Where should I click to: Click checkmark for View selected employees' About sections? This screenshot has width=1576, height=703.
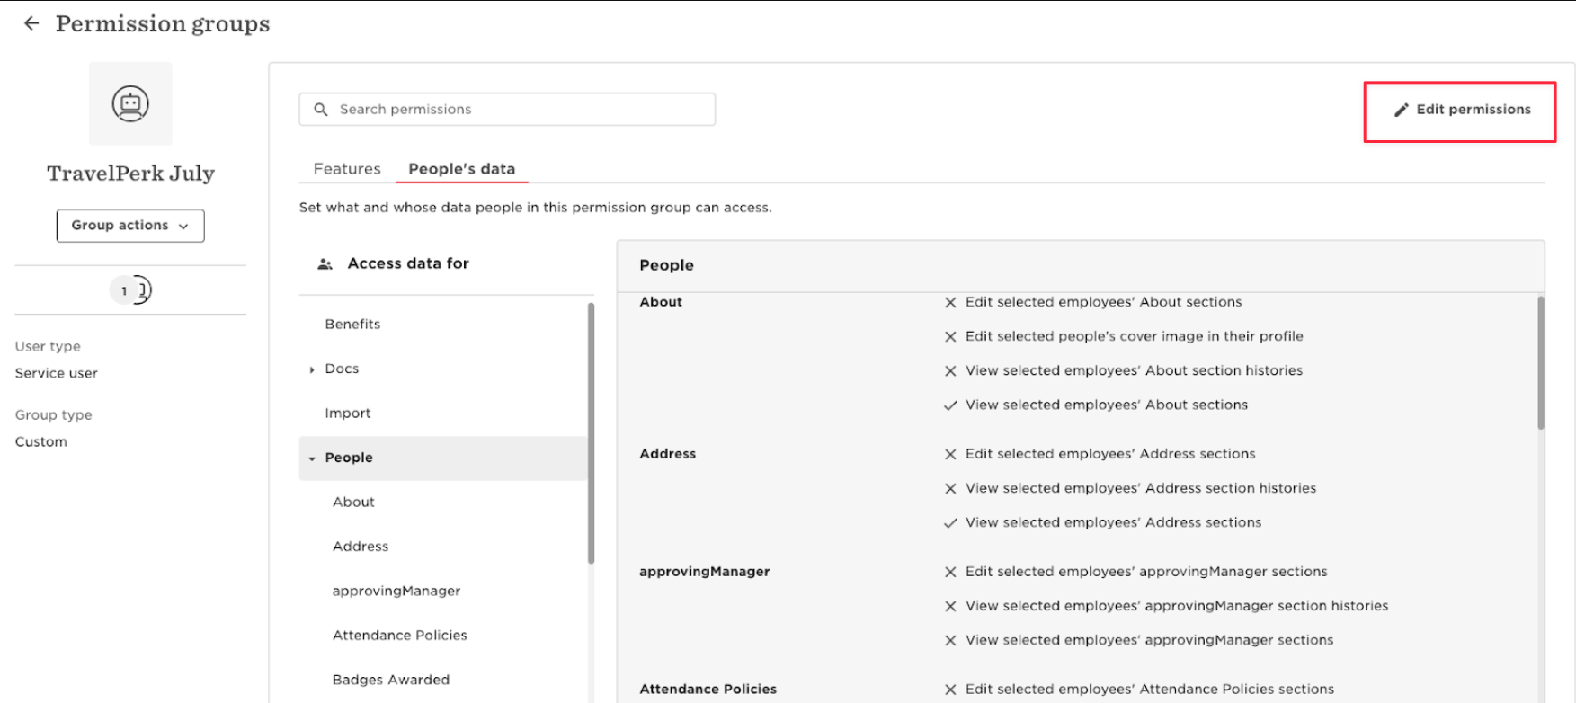(x=950, y=405)
